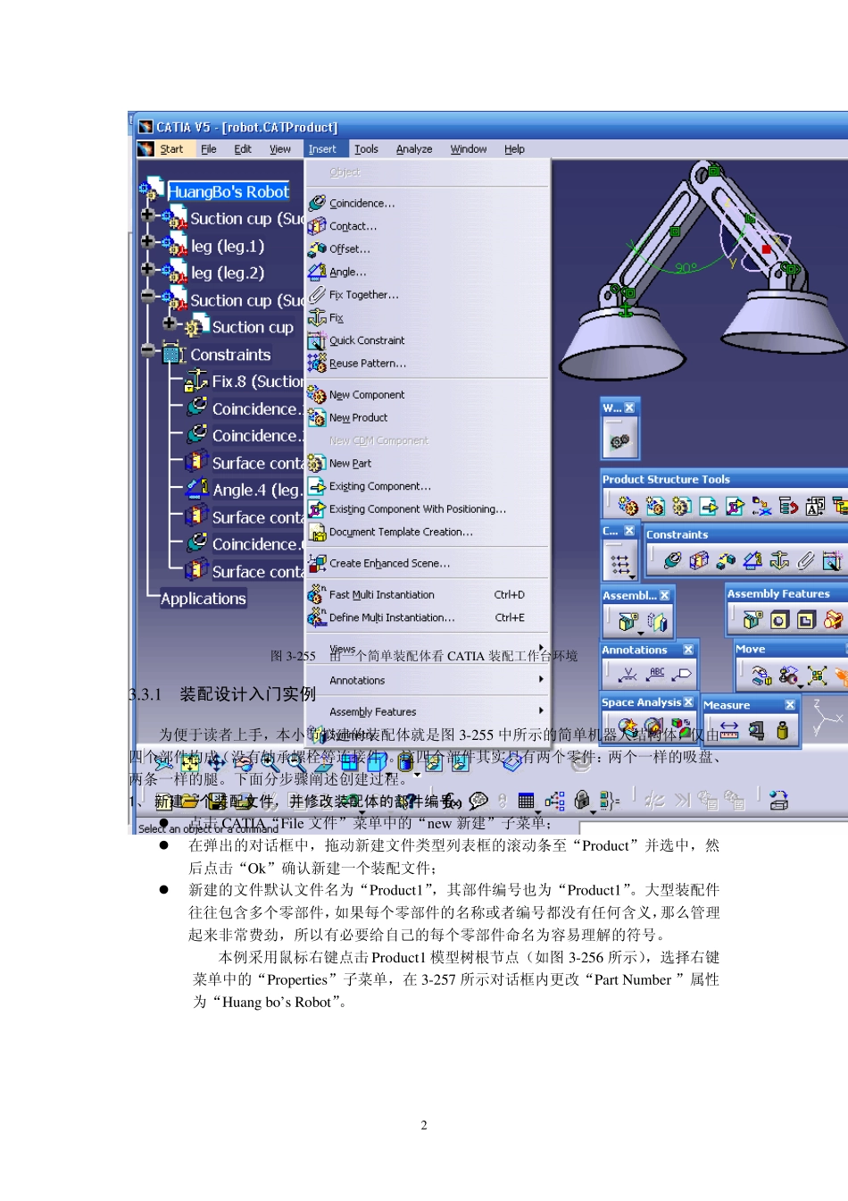
Task: Click New Part icon in Product Structure Tools
Action: pyautogui.click(x=682, y=507)
